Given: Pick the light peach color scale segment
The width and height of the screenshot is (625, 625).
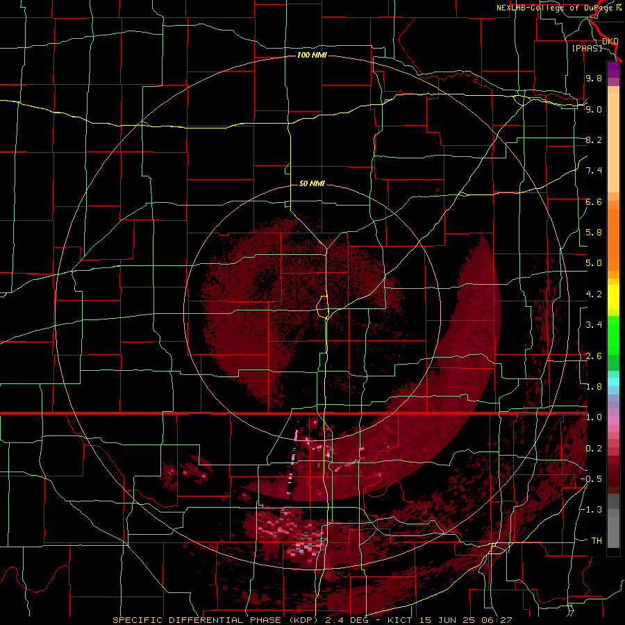Looking at the screenshot, I should [x=613, y=142].
